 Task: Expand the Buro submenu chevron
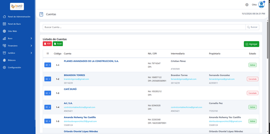[31, 39]
